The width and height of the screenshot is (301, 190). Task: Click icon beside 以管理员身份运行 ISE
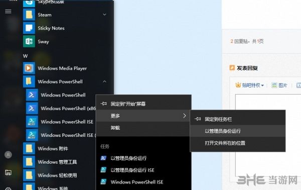point(103,170)
